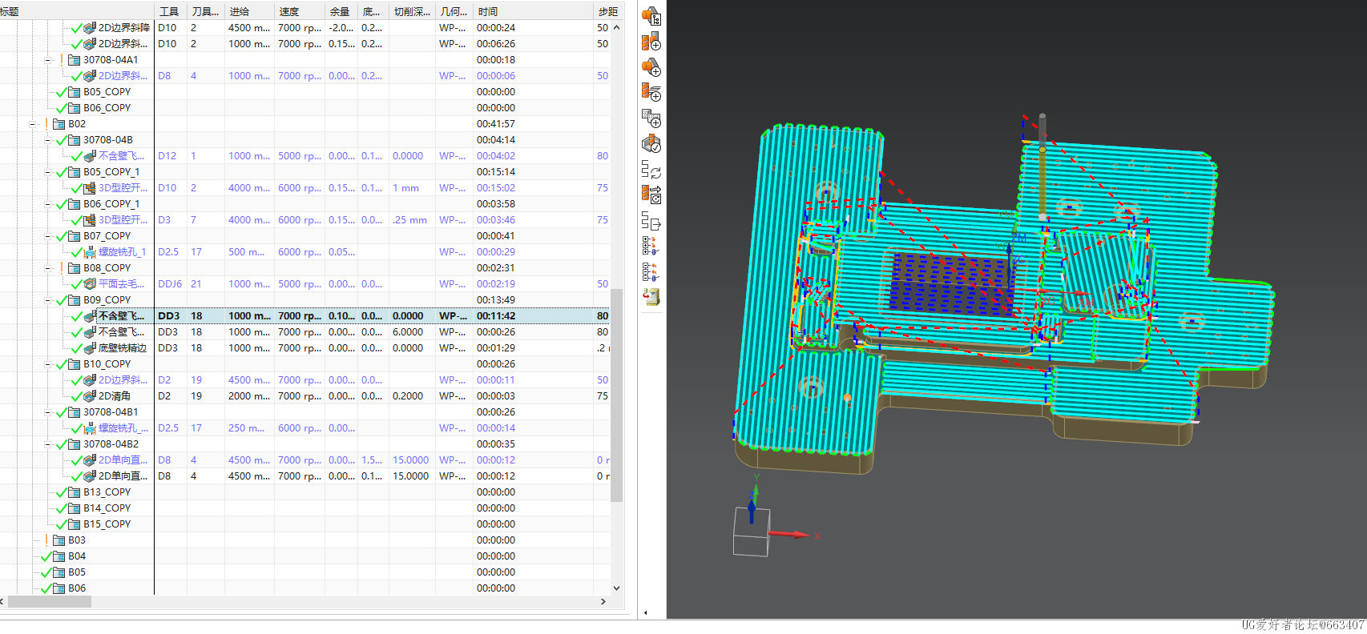Viewport: 1367px width, 634px height.
Task: Collapse the B10_COPY group
Action: pyautogui.click(x=47, y=364)
